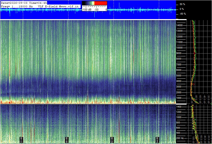The width and height of the screenshot is (212, 144).
Task: Click the Freq= 1...15000 Hz label
Action: [17, 6]
